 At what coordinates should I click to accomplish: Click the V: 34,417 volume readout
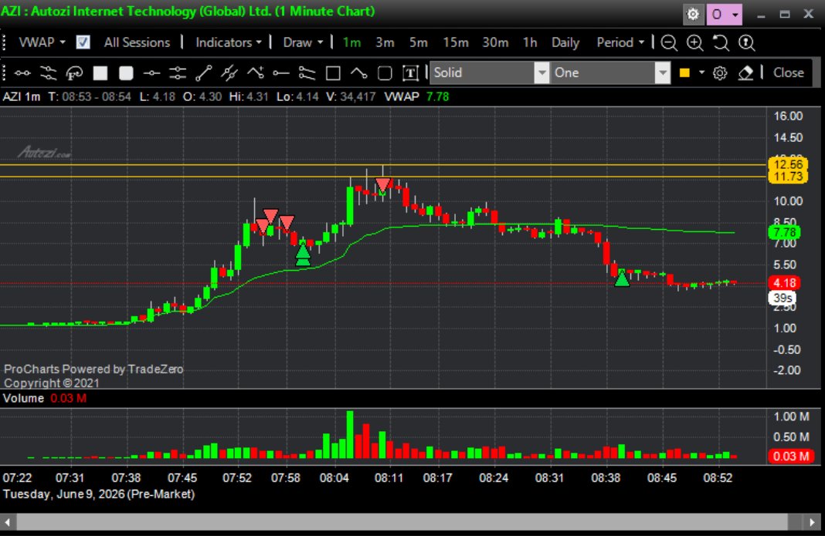tap(351, 96)
